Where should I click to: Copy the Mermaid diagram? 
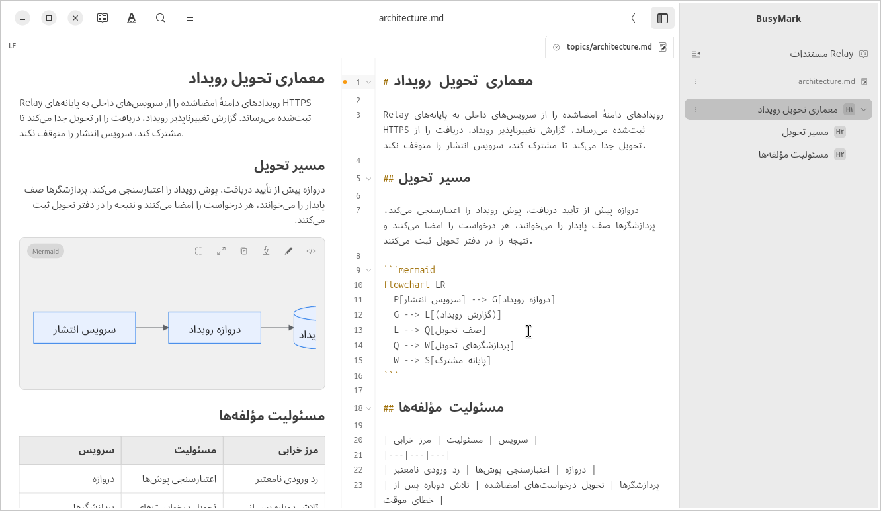(244, 251)
